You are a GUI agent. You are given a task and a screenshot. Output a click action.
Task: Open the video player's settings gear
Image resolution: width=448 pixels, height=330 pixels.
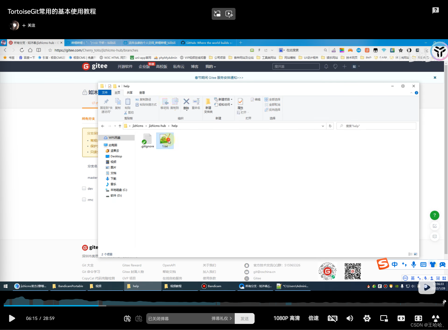(367, 318)
